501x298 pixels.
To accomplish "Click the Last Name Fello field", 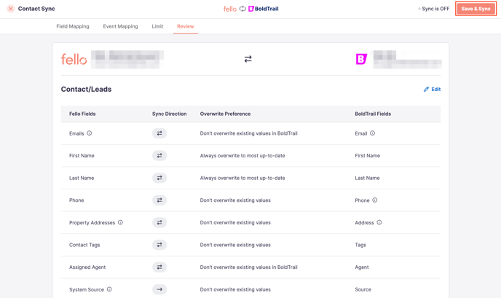I will 82,178.
